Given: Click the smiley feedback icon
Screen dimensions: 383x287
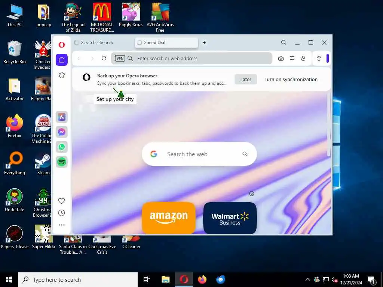Looking at the screenshot, I should (x=252, y=194).
